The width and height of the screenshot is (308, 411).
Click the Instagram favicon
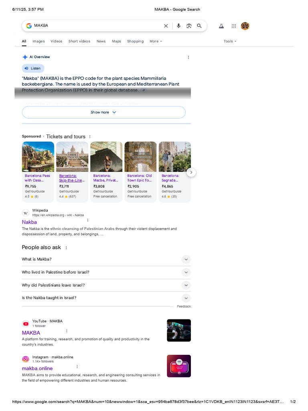(26, 359)
